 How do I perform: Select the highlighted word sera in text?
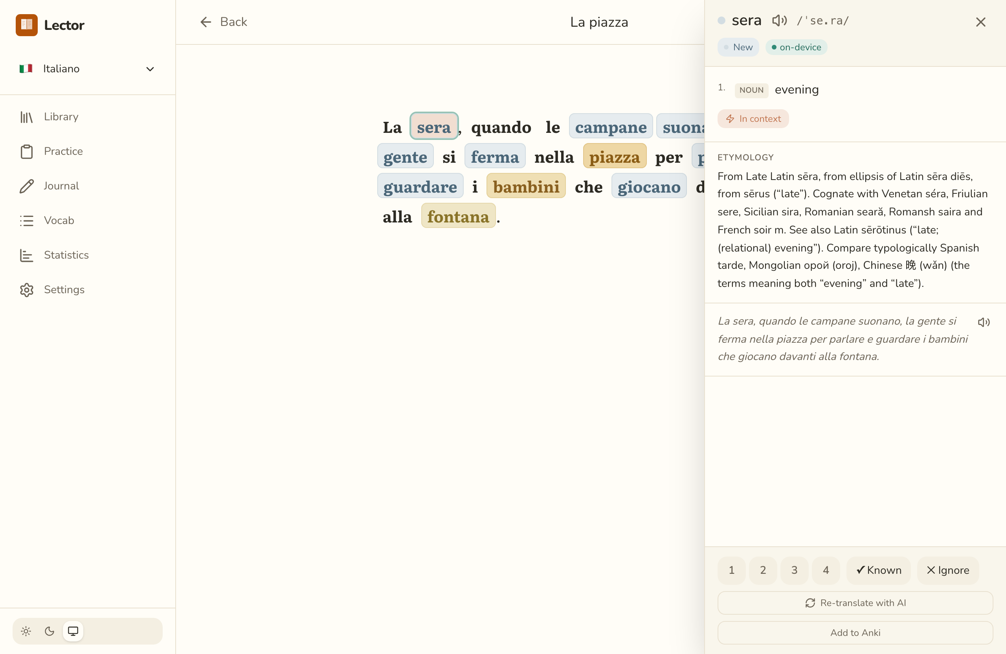click(434, 127)
